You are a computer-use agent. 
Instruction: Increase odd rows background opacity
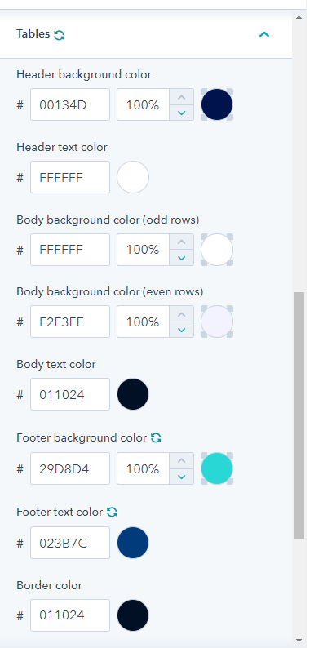(x=181, y=242)
